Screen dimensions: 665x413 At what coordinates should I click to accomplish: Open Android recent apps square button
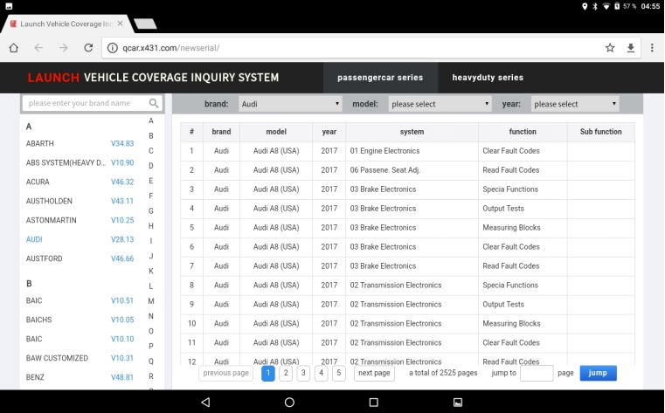click(x=374, y=402)
